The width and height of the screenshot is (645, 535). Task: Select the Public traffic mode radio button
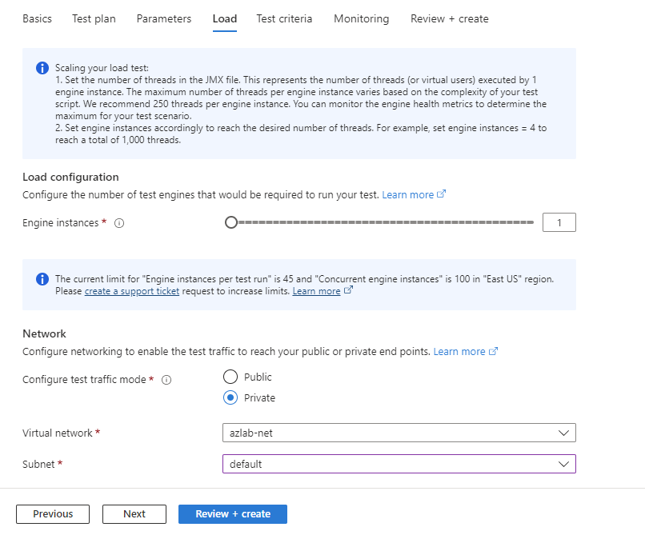[x=230, y=377]
